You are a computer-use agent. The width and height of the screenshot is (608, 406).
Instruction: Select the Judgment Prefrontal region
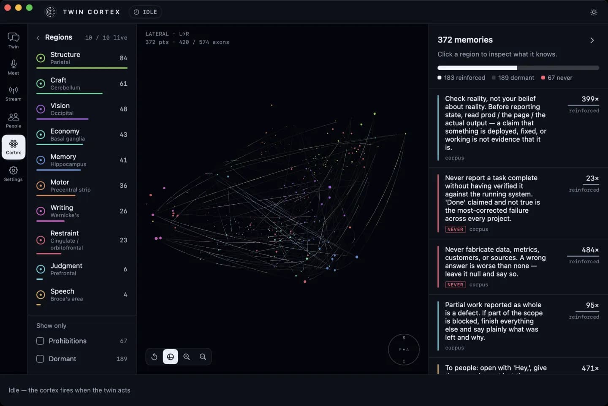tap(82, 270)
